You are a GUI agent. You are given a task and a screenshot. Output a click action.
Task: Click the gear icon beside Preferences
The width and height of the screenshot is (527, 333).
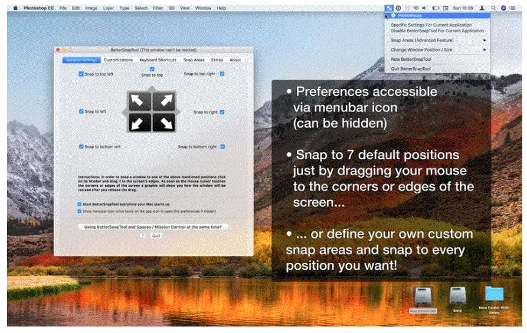click(x=393, y=15)
